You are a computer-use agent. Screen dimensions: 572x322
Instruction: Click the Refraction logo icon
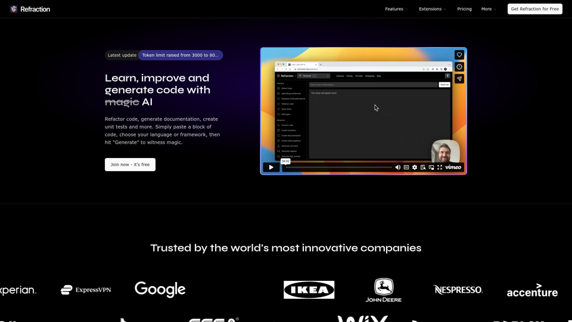tap(14, 9)
